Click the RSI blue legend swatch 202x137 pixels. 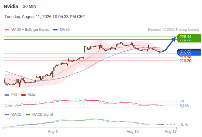coord(7,95)
